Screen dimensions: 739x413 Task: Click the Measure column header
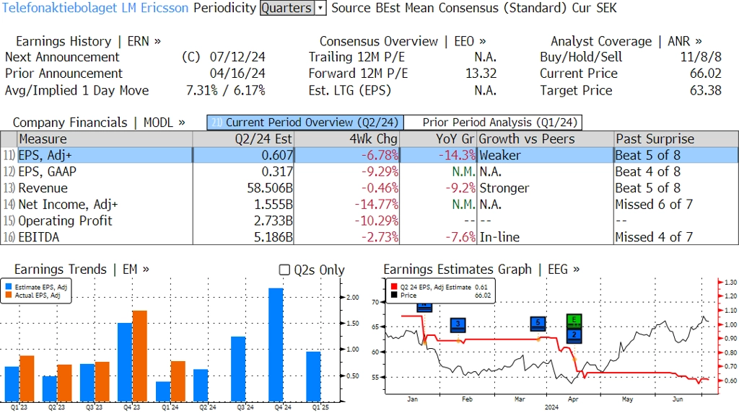tap(105, 139)
